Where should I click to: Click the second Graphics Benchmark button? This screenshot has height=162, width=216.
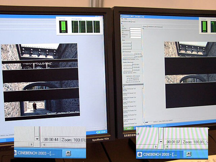(128, 68)
